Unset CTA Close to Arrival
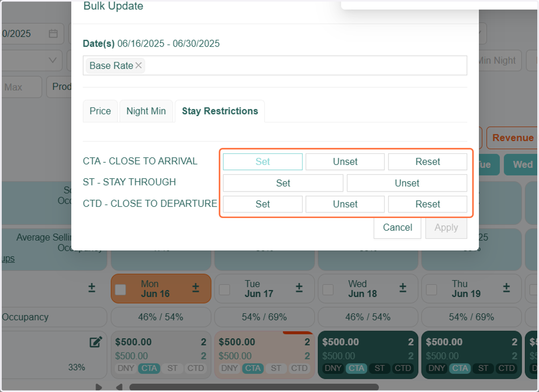The height and width of the screenshot is (392, 539). click(x=345, y=162)
